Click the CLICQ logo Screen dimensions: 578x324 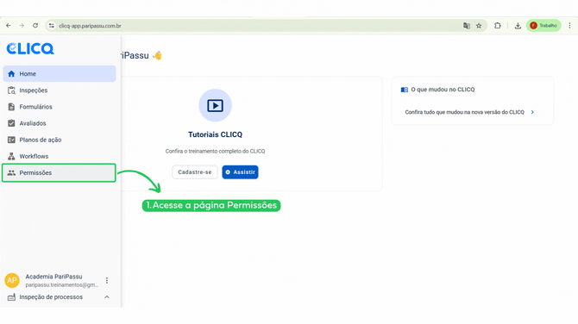click(x=30, y=48)
